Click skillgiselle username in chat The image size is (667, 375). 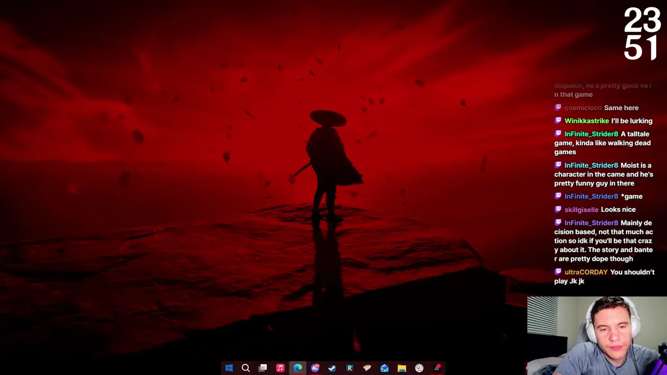(582, 209)
